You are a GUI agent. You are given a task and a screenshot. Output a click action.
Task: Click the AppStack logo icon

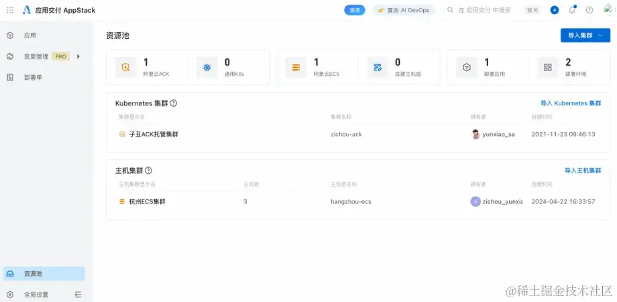(27, 10)
